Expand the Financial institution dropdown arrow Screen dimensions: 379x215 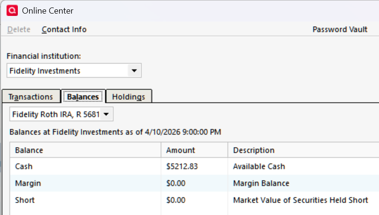pos(134,71)
